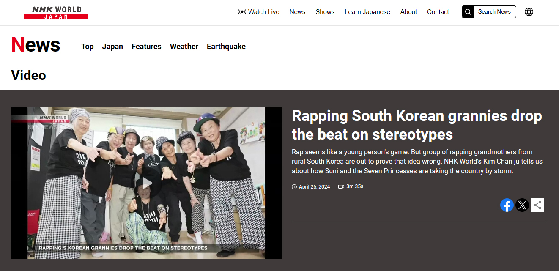Open the globe language selector

click(x=529, y=12)
